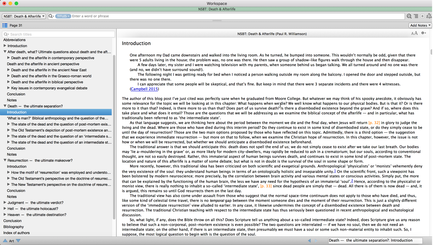Open the Add Notes dropdown
Viewport: 434px width, 245px height.
coord(420,25)
